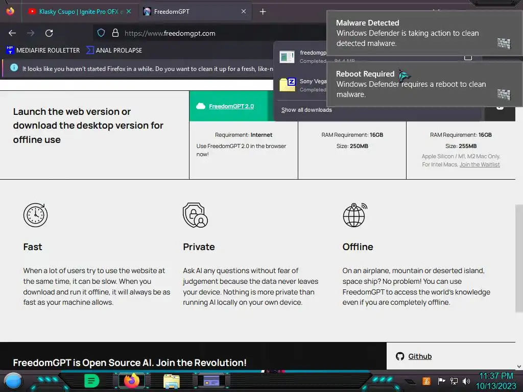Click the taskbar clock 11:37 PM

click(x=496, y=376)
